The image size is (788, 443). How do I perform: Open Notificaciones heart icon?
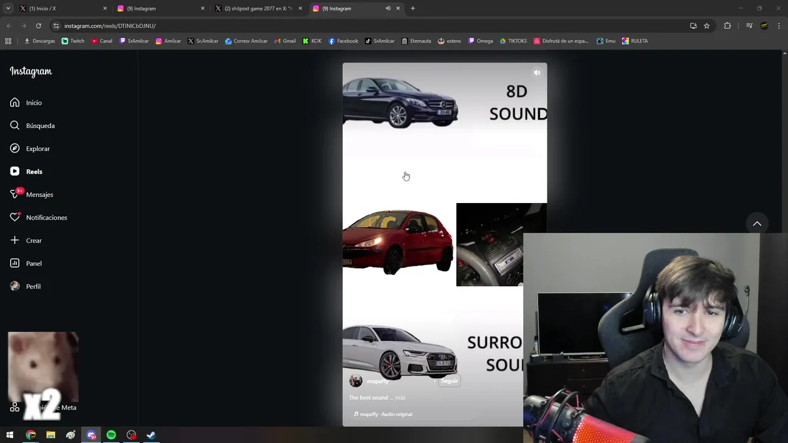tap(15, 217)
